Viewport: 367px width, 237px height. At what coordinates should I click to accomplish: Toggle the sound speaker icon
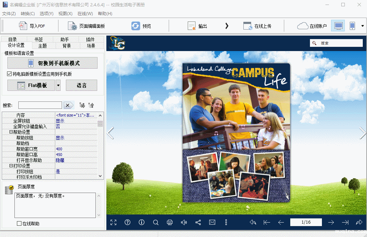[x=184, y=222]
